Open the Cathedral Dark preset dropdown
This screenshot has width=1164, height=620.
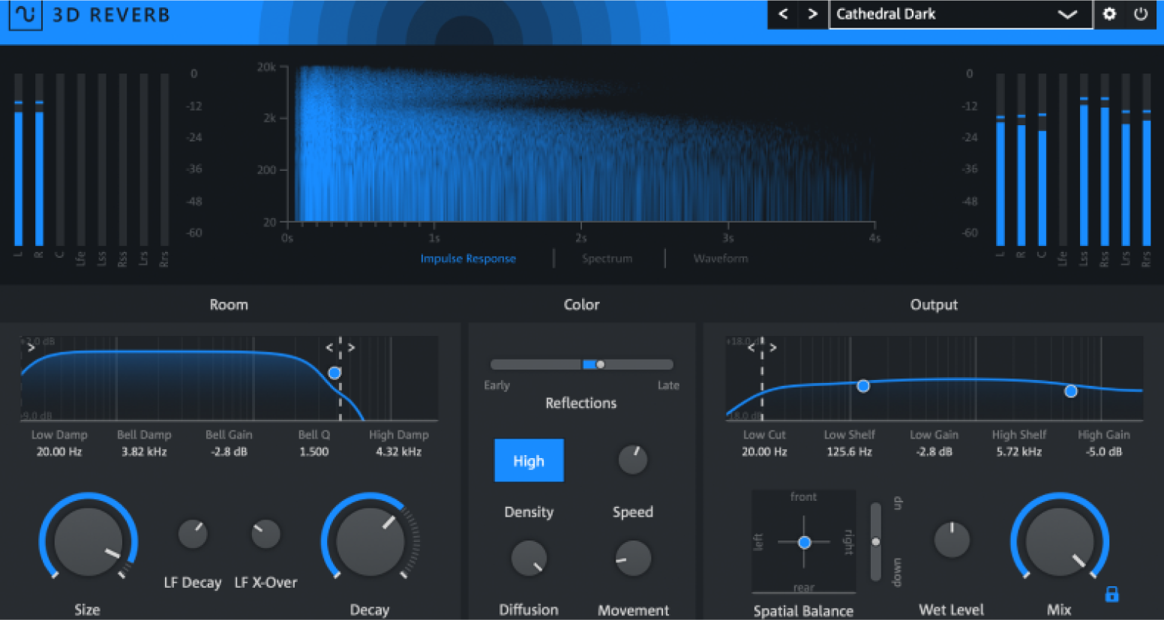pyautogui.click(x=960, y=14)
